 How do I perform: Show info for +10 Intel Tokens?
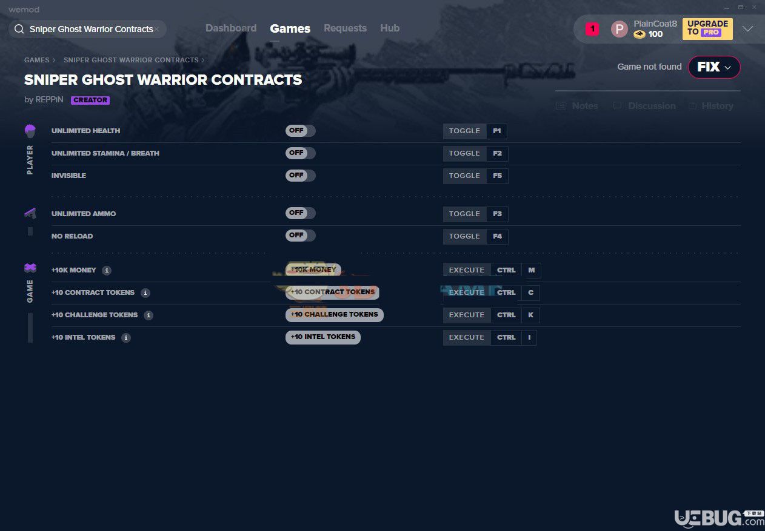tap(125, 338)
